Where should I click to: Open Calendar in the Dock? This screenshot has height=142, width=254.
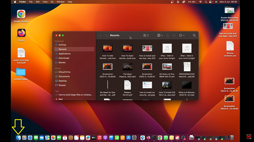(x=65, y=138)
